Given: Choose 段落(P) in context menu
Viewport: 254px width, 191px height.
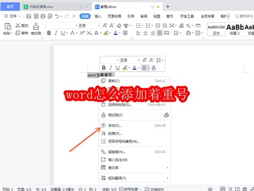Looking at the screenshot, I should coord(135,134).
